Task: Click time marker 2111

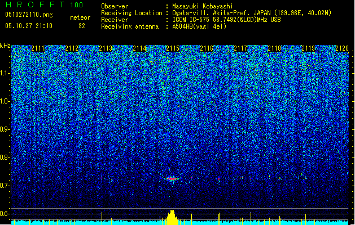Action: [x=38, y=48]
